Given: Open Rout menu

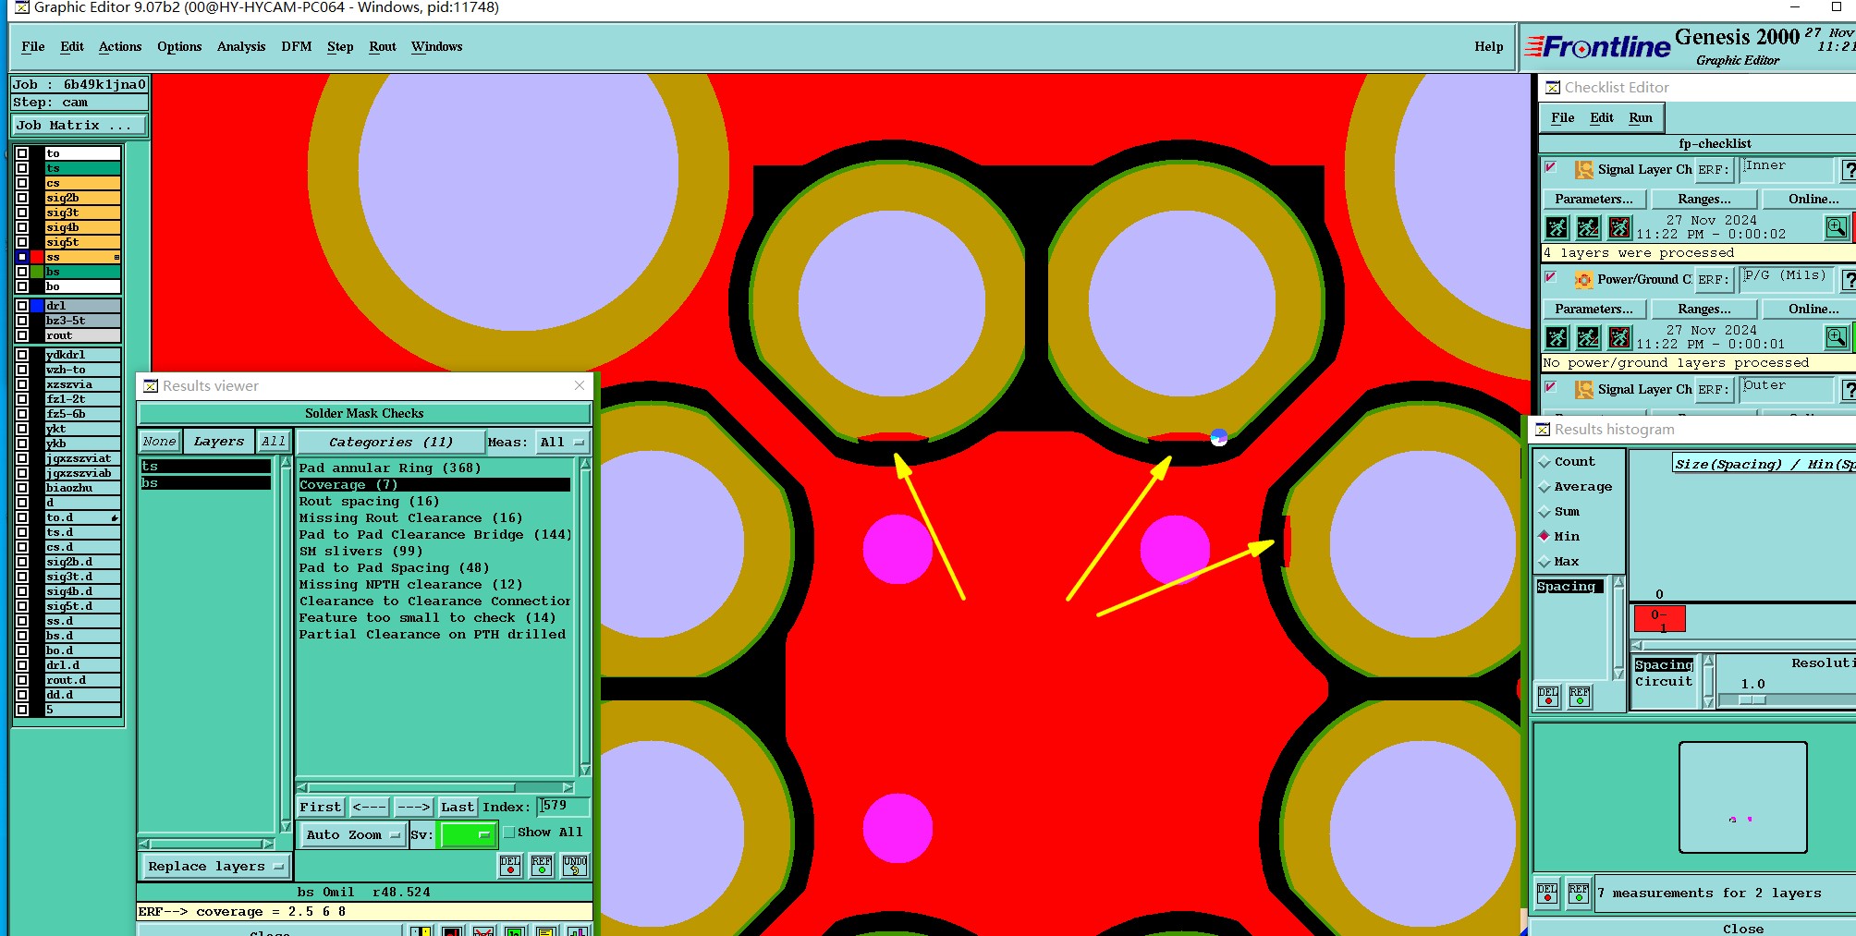Looking at the screenshot, I should coord(383,47).
